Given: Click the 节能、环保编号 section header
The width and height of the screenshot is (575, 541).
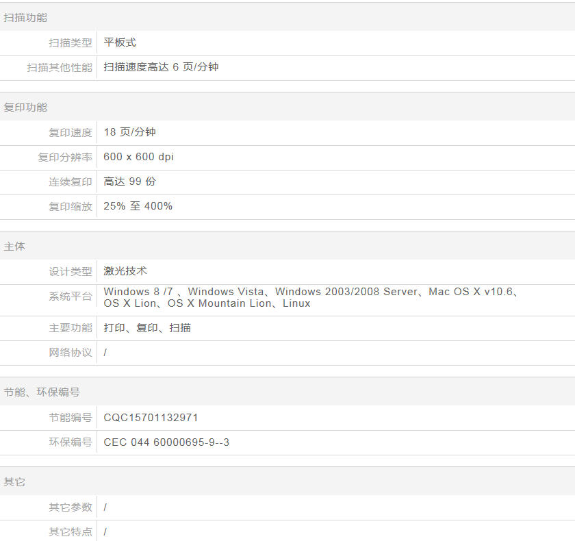Looking at the screenshot, I should coord(42,392).
